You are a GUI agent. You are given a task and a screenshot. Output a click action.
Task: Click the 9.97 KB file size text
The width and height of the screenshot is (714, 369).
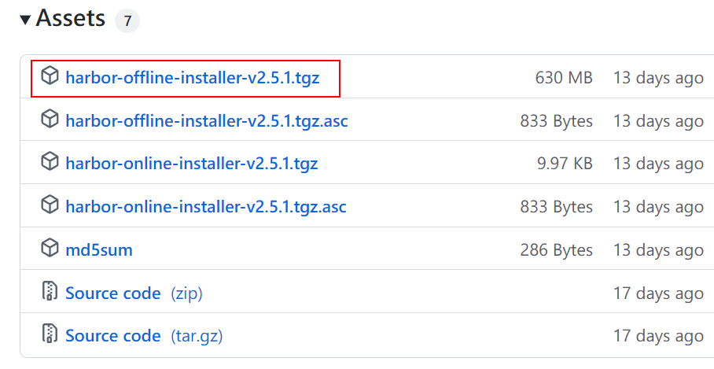pos(565,164)
